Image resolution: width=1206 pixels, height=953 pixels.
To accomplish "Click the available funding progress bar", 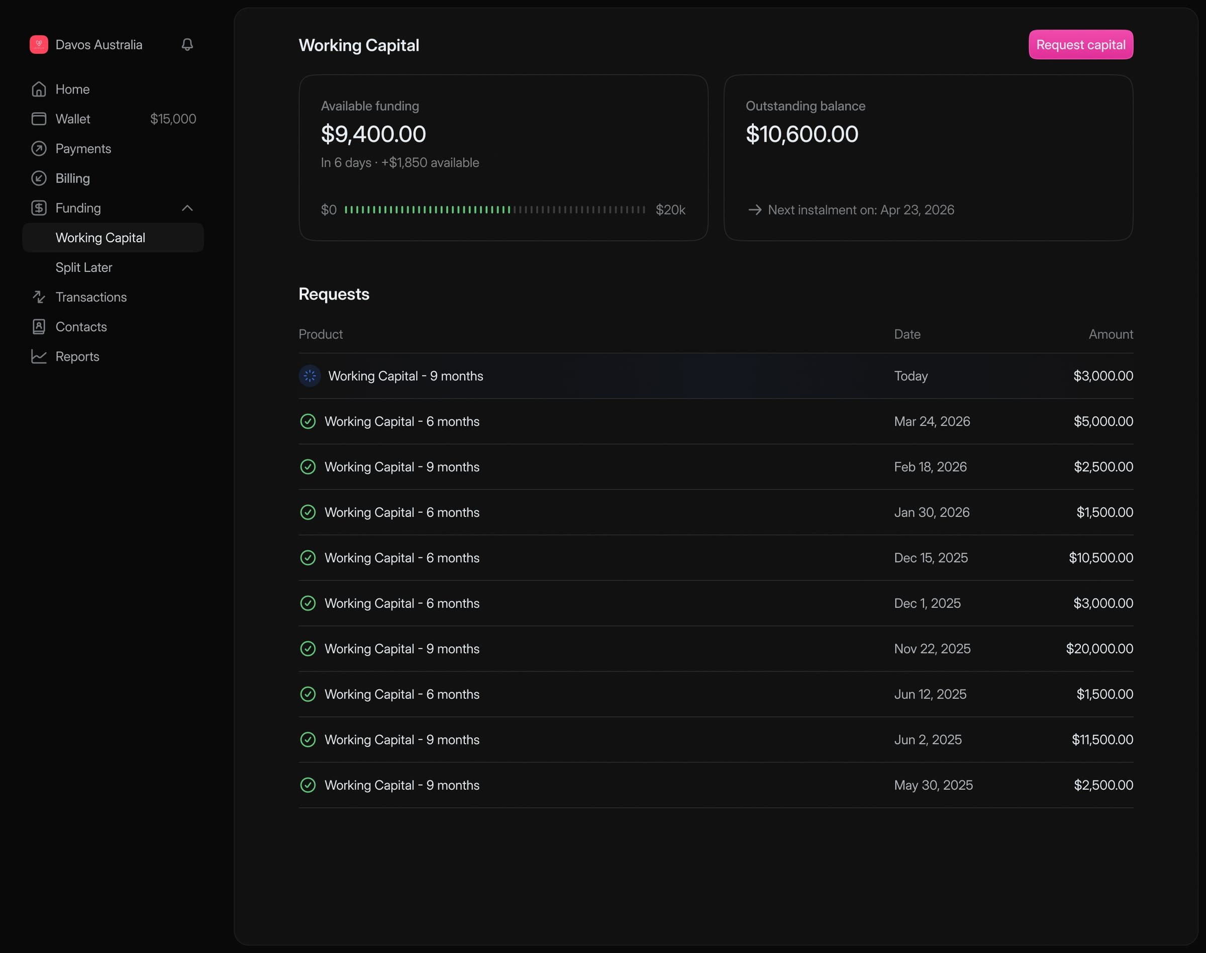I will point(495,210).
